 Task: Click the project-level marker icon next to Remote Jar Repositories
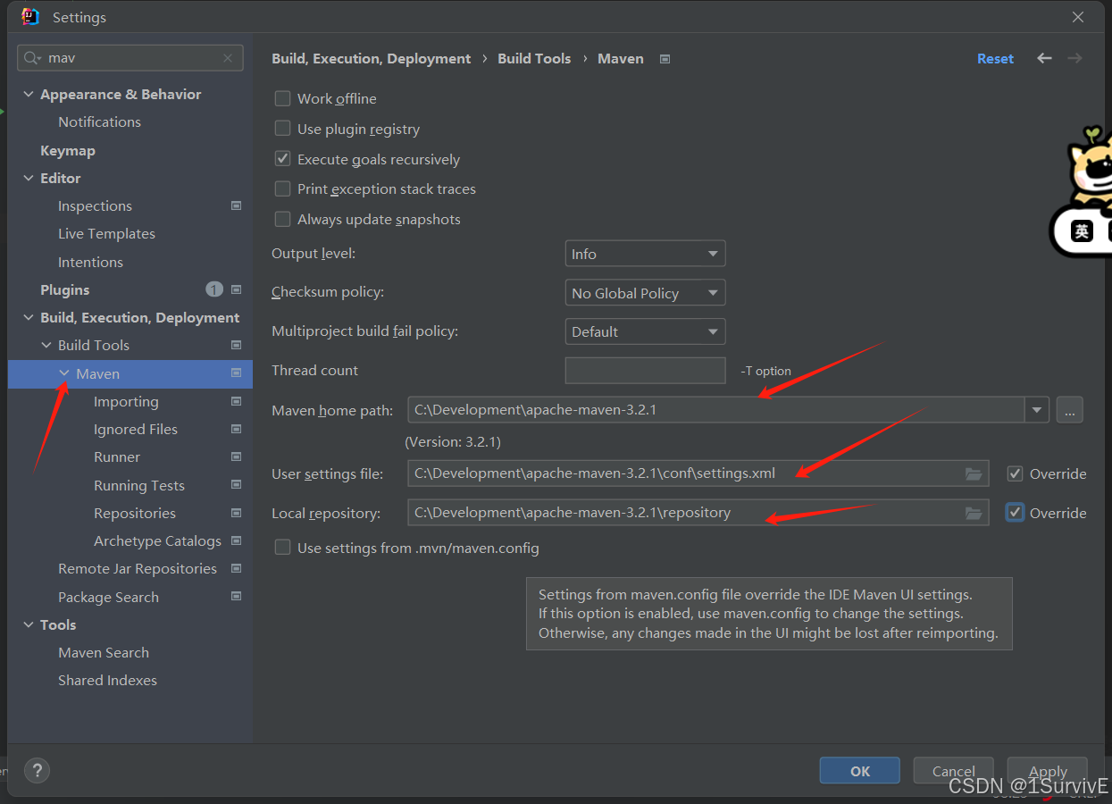[x=236, y=568]
